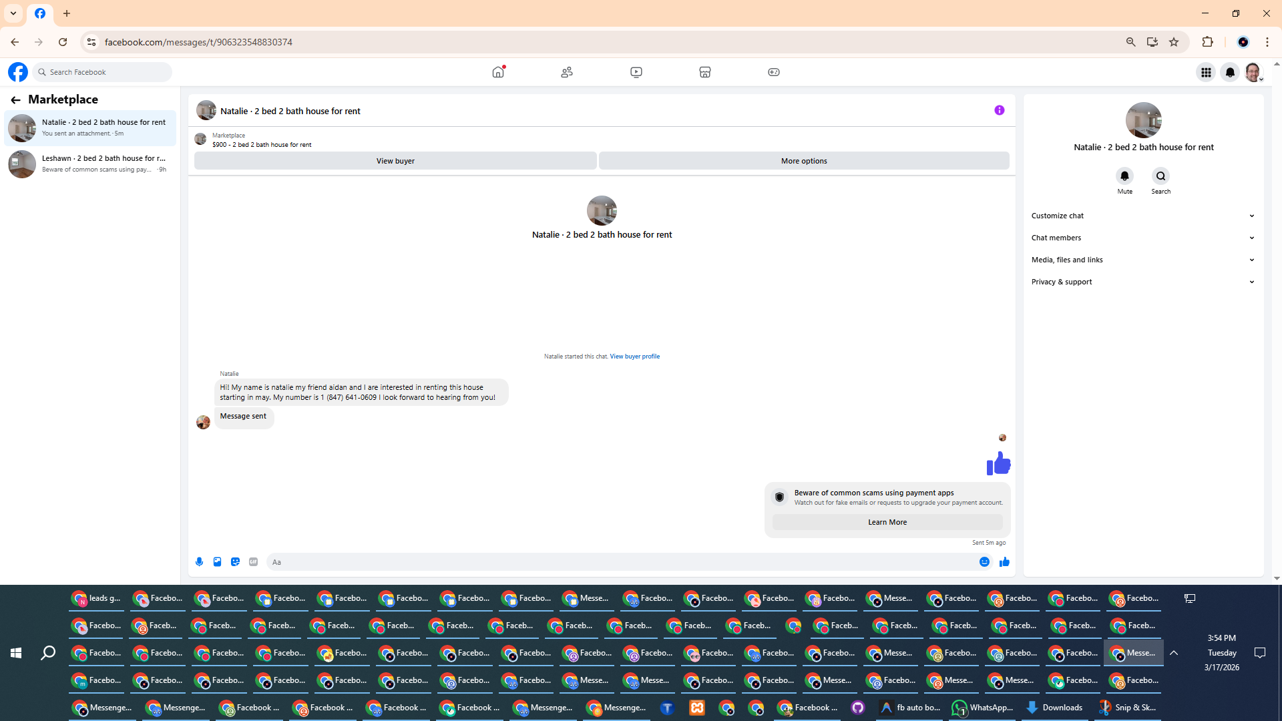1282x721 pixels.
Task: Open Facebook notifications bell
Action: (x=1230, y=72)
